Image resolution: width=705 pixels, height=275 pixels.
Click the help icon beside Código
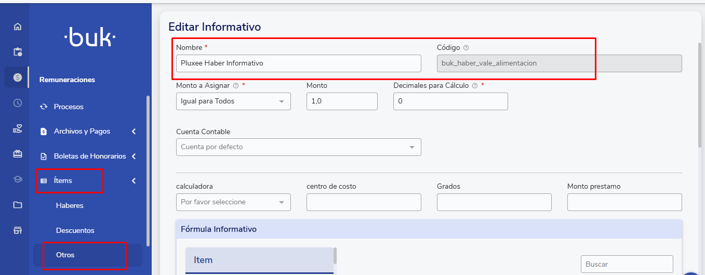(x=466, y=48)
